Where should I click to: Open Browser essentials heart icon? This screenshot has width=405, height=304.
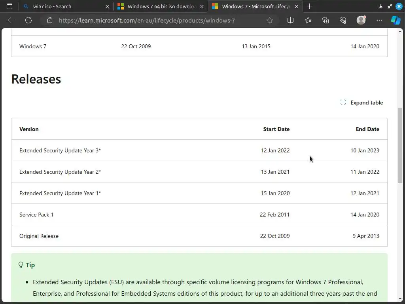click(343, 20)
